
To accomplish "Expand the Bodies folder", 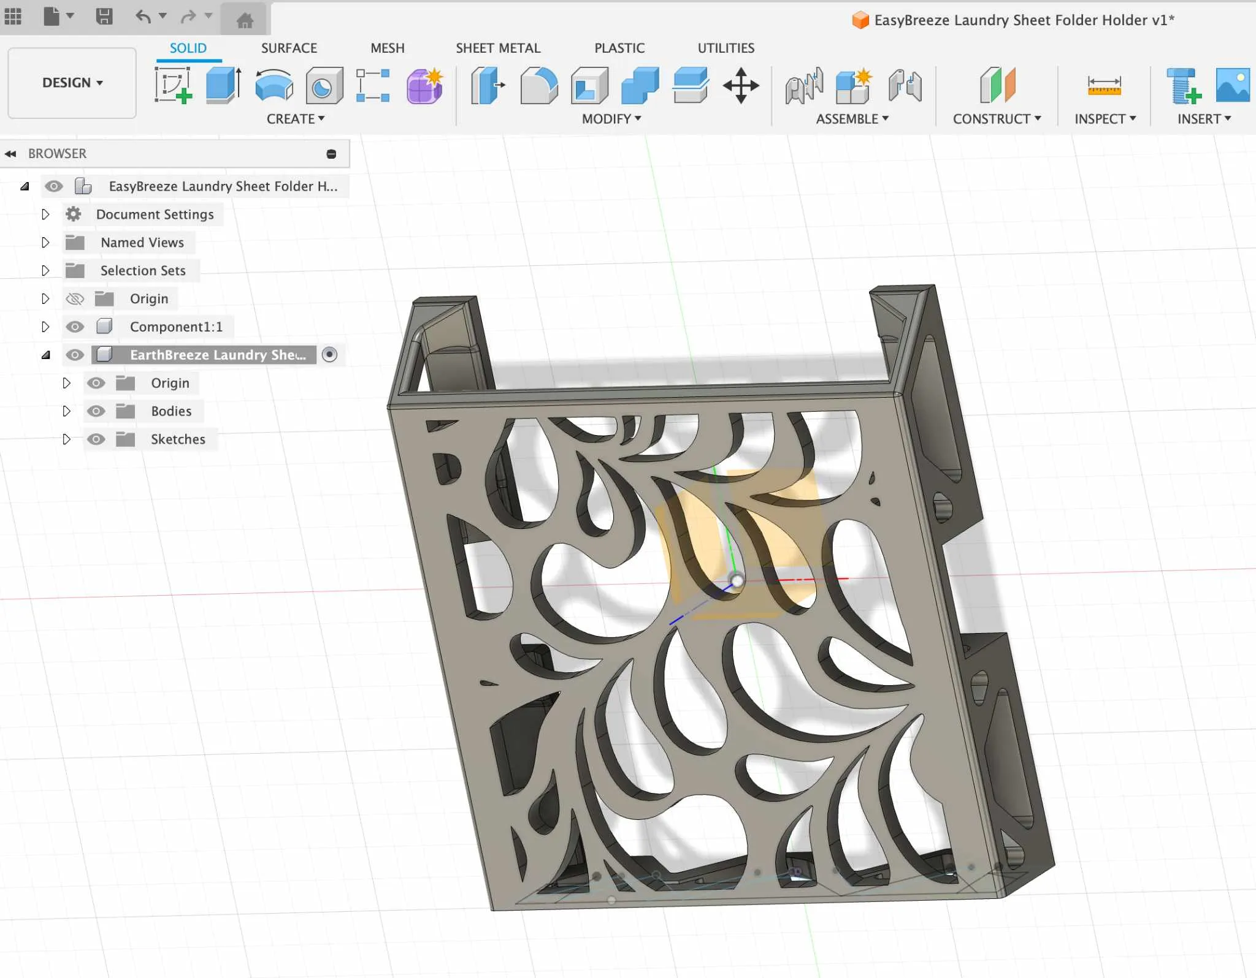I will (66, 411).
